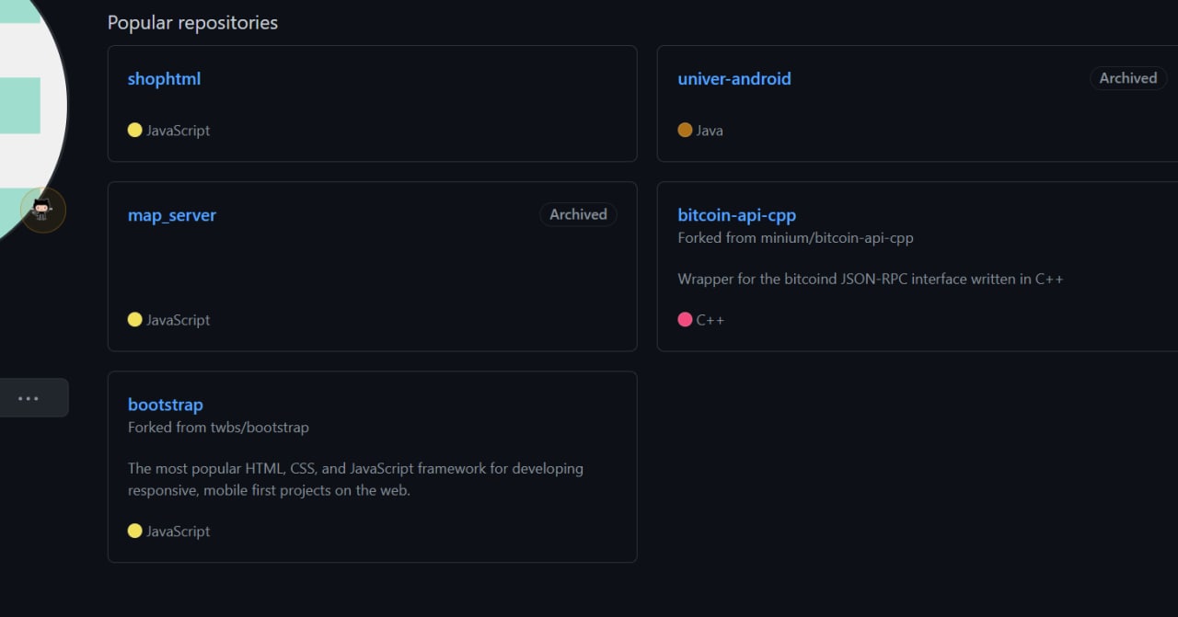Go to the twbs/bootstrap fork source
Viewport: 1178px width, 617px height.
258,428
